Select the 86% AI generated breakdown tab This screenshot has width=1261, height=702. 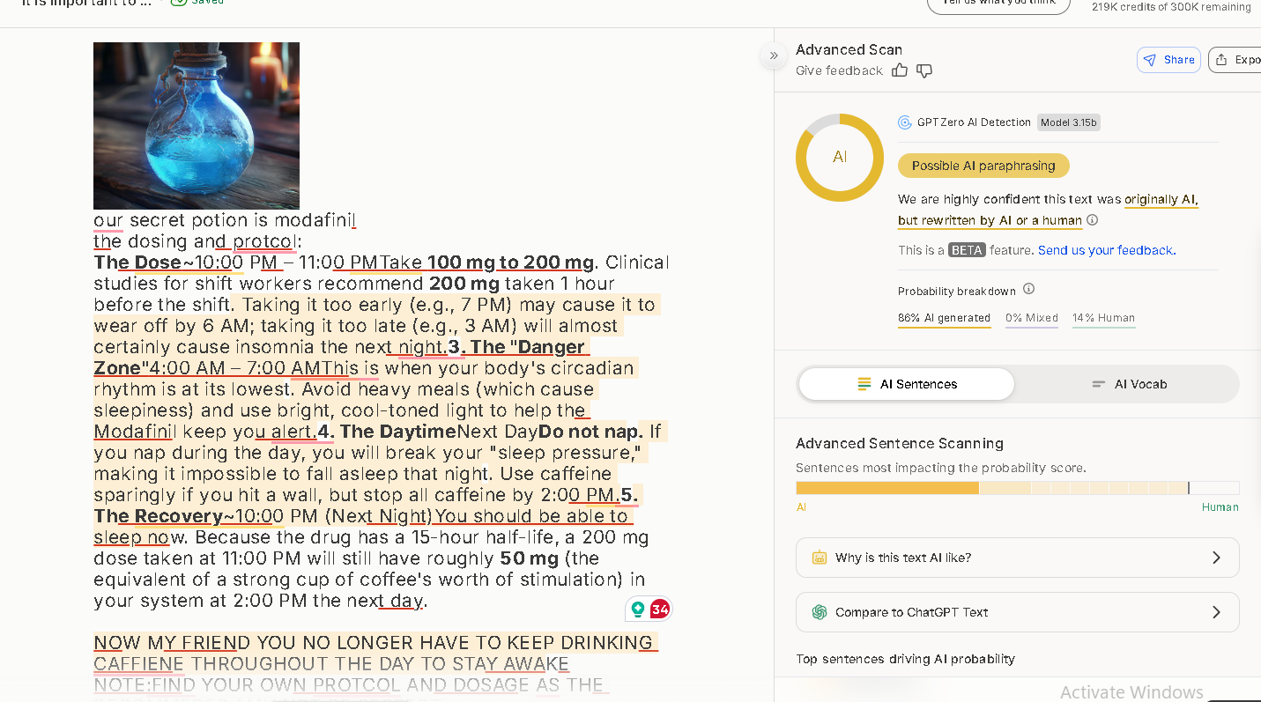(944, 318)
